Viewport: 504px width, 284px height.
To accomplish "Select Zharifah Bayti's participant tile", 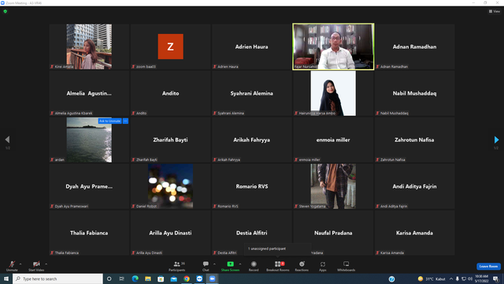I will point(170,140).
